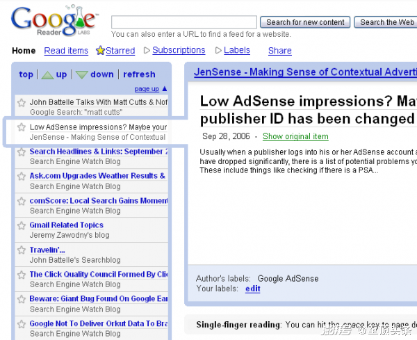This screenshot has height=340, width=417.
Task: Star the comScore Local Search item
Action: pos(22,201)
